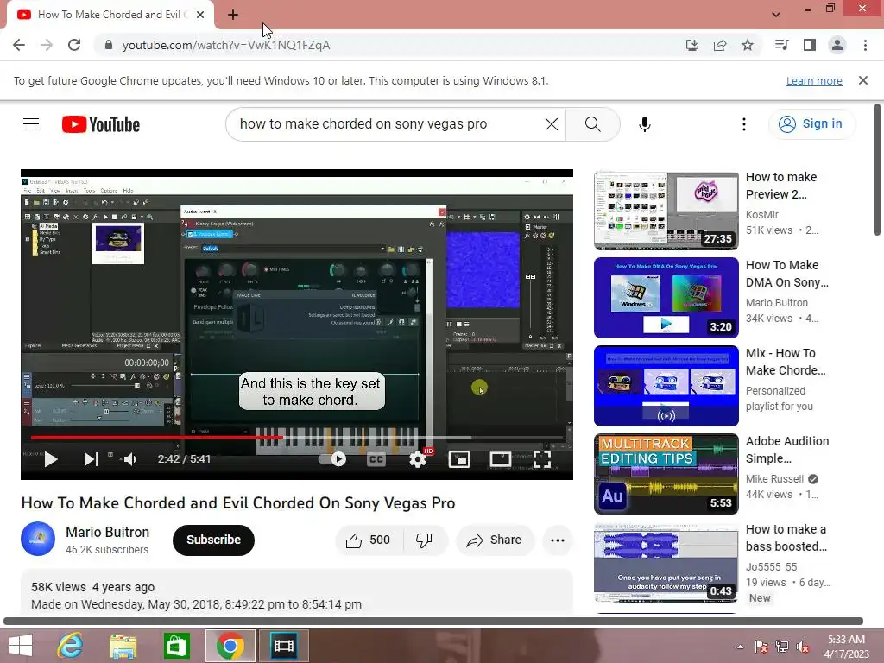Follow the Learn more link
Screen dimensions: 884x663
tap(814, 80)
